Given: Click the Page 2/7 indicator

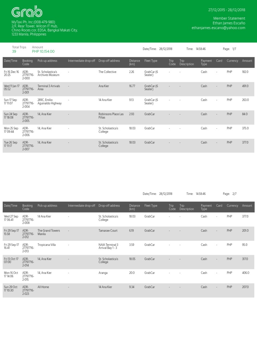Looking at the screenshot, I should (230, 194).
